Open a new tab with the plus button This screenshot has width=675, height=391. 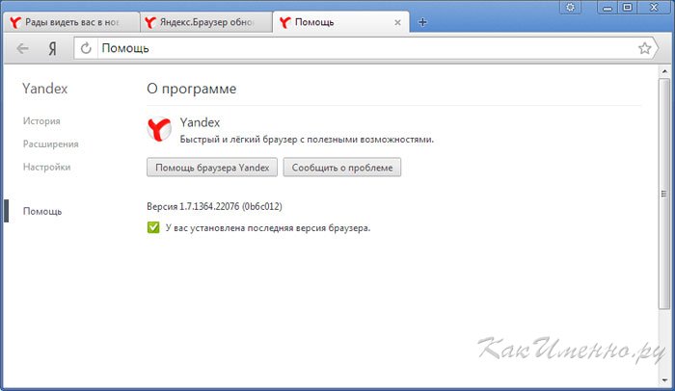(x=422, y=22)
